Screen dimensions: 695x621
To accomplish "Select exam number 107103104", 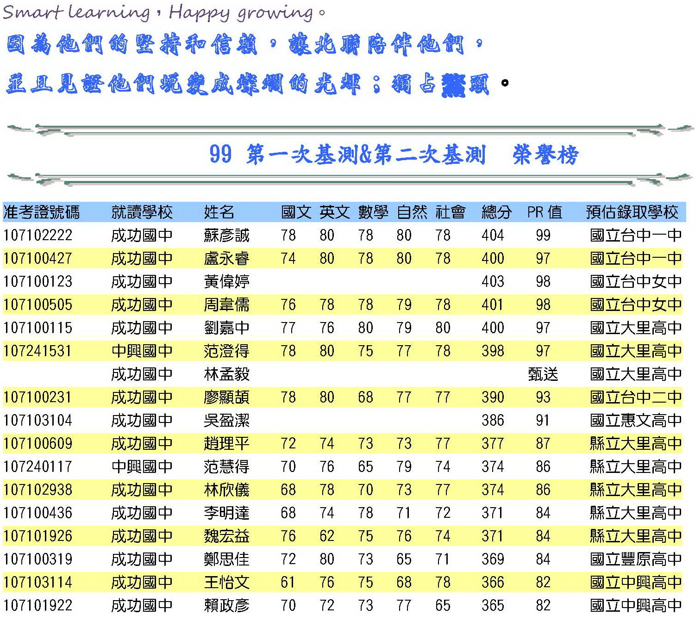I will pyautogui.click(x=38, y=421).
